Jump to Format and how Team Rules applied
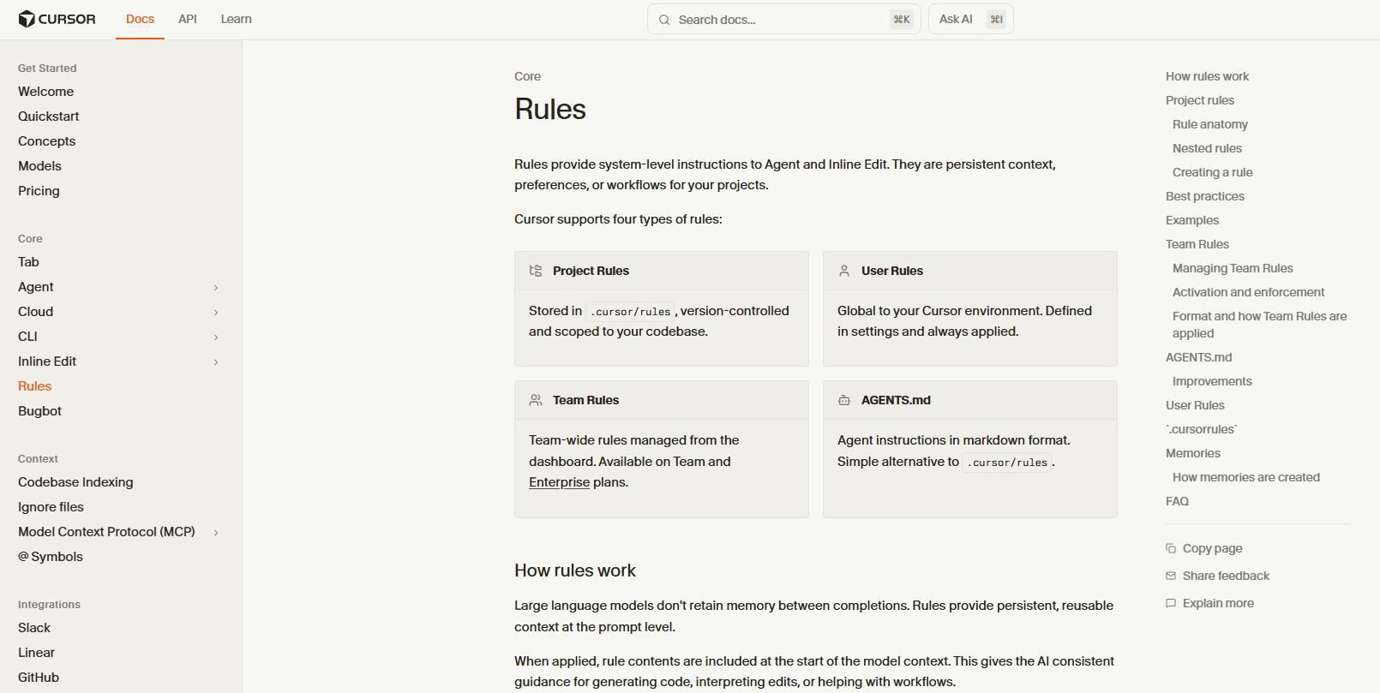 tap(1260, 325)
